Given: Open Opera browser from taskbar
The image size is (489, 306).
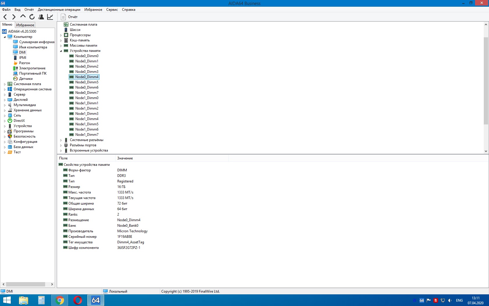Looking at the screenshot, I should [x=78, y=300].
